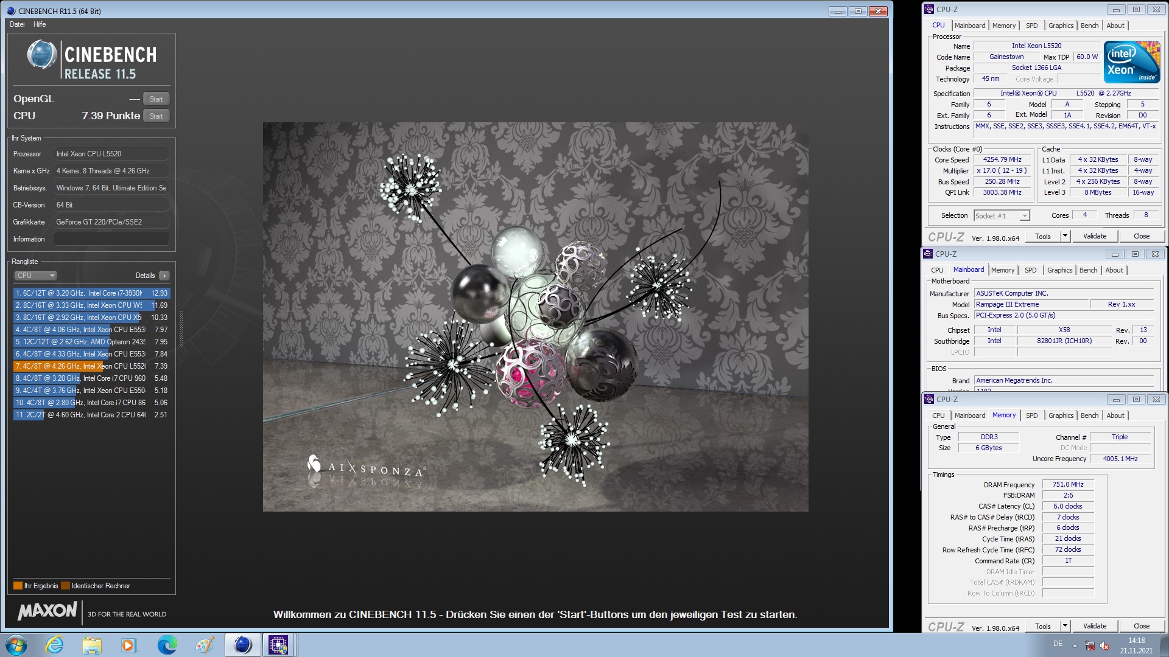Open Bench tab in top CPU-Z window

1090,26
